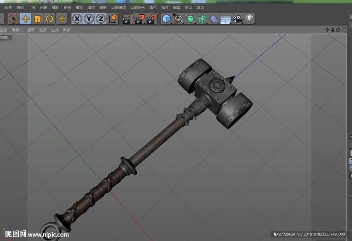Toggle the Y axis lock
Viewport: 352px width, 241px height.
(89, 19)
